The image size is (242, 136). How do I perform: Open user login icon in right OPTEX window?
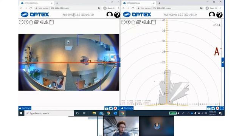point(212,15)
